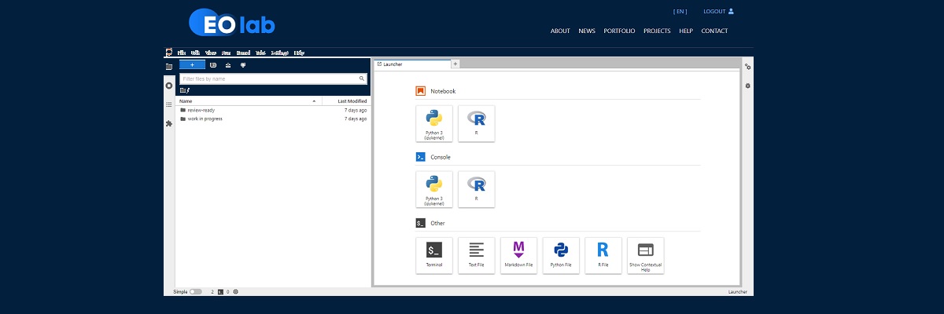Select the Launcher tab

pyautogui.click(x=409, y=64)
